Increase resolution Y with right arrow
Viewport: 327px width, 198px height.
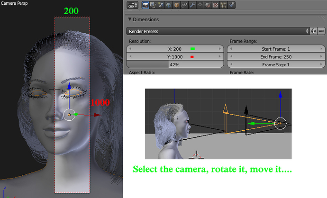[x=219, y=56]
